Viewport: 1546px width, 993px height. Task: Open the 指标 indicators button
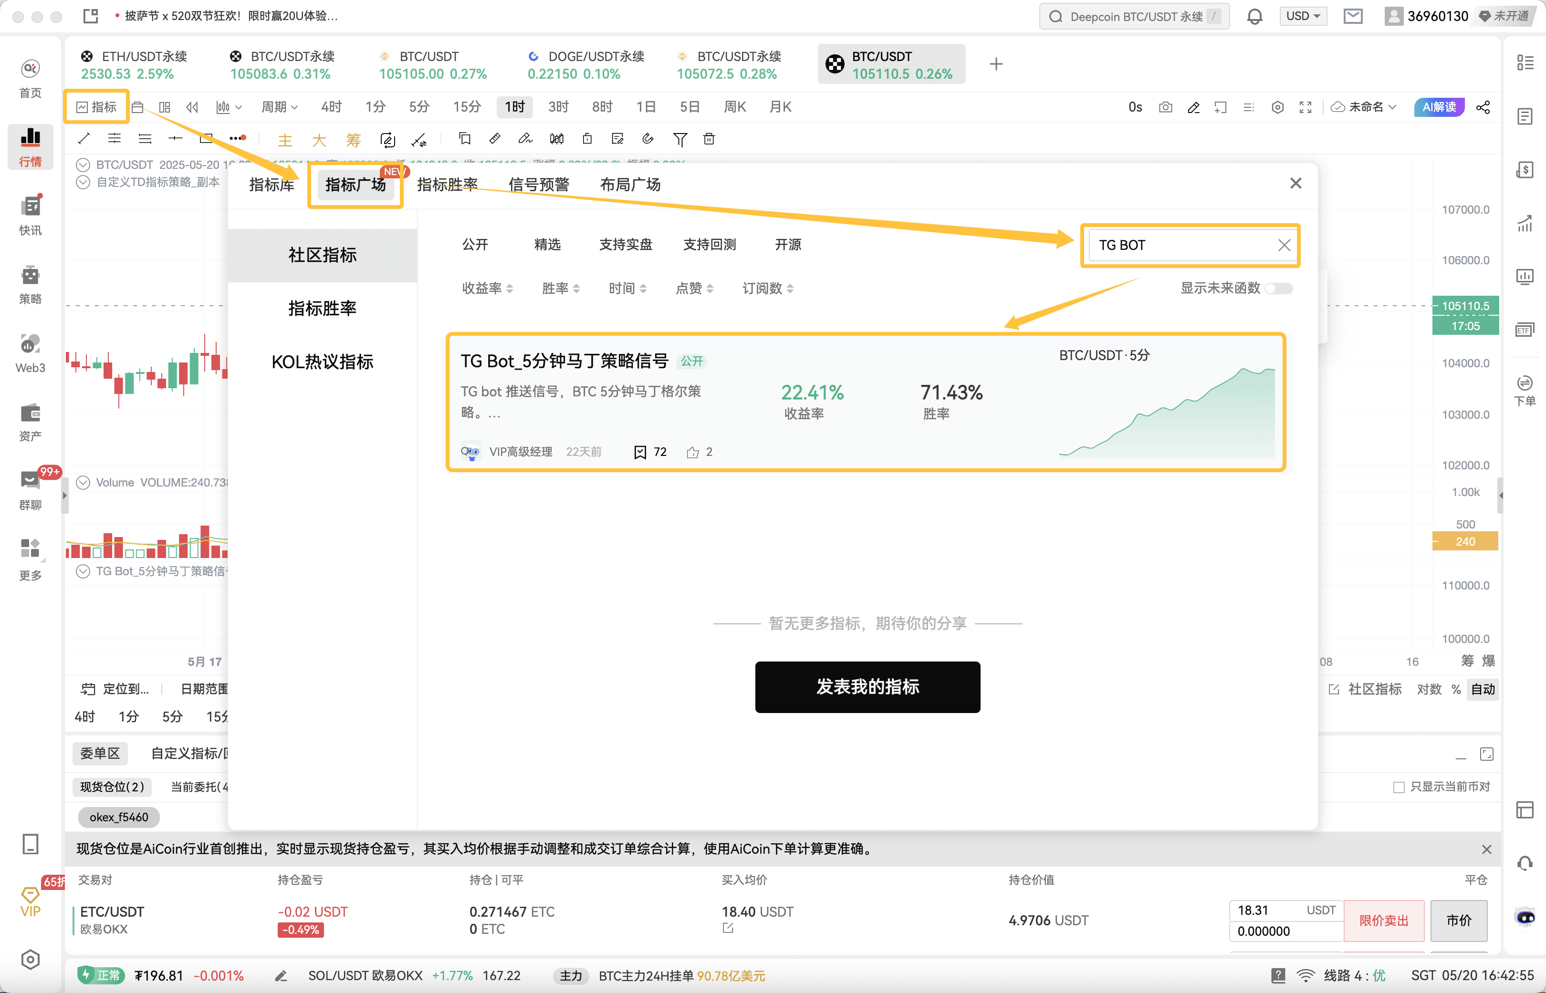[x=97, y=107]
